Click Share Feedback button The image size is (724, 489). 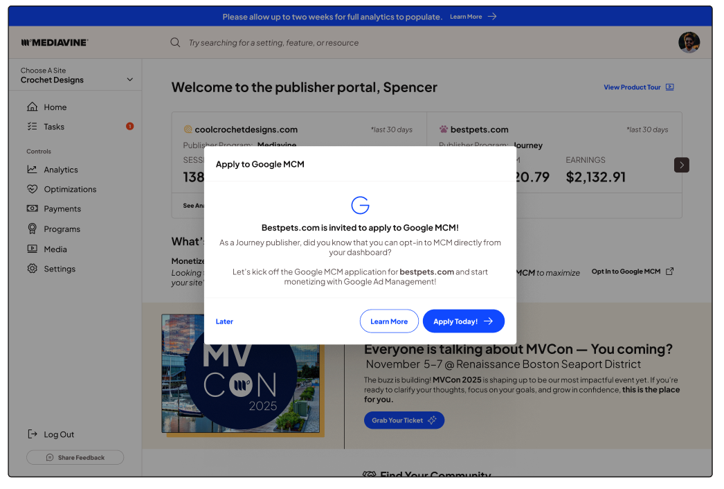coord(75,458)
